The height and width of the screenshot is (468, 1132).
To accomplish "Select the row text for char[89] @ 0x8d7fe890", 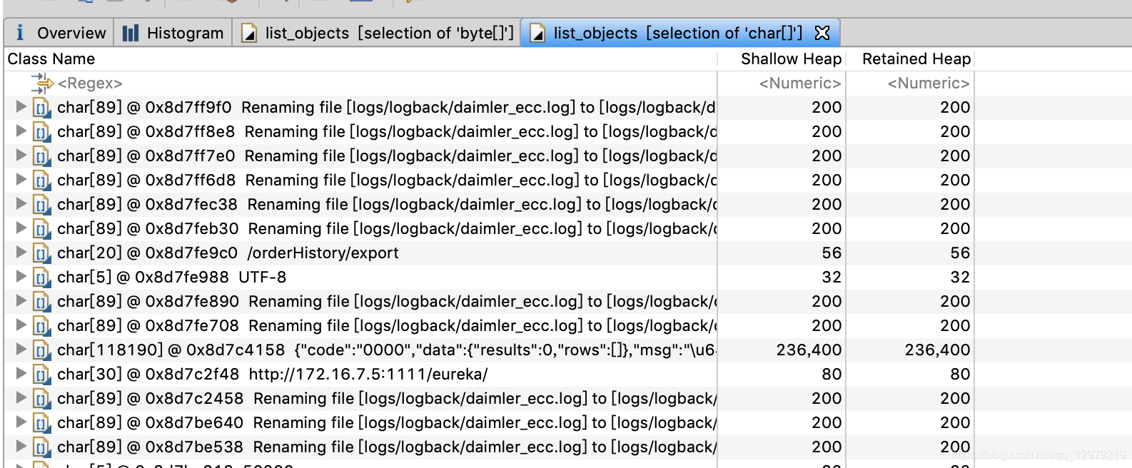I will point(387,302).
